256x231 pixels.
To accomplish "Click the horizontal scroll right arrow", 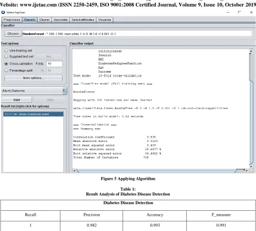I will coord(247,170).
